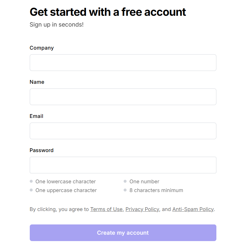Click the Password input field
The width and height of the screenshot is (247, 251).
point(123,165)
